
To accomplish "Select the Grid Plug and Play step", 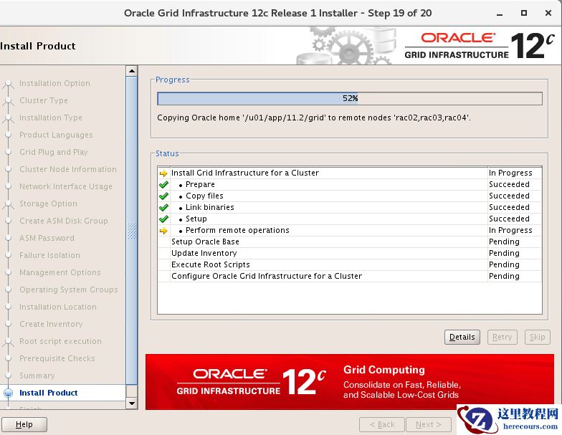I will pos(53,152).
